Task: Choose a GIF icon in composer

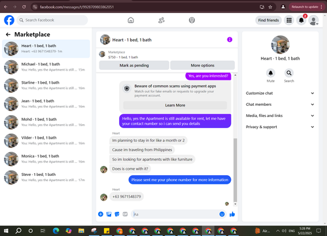Action: (x=125, y=214)
